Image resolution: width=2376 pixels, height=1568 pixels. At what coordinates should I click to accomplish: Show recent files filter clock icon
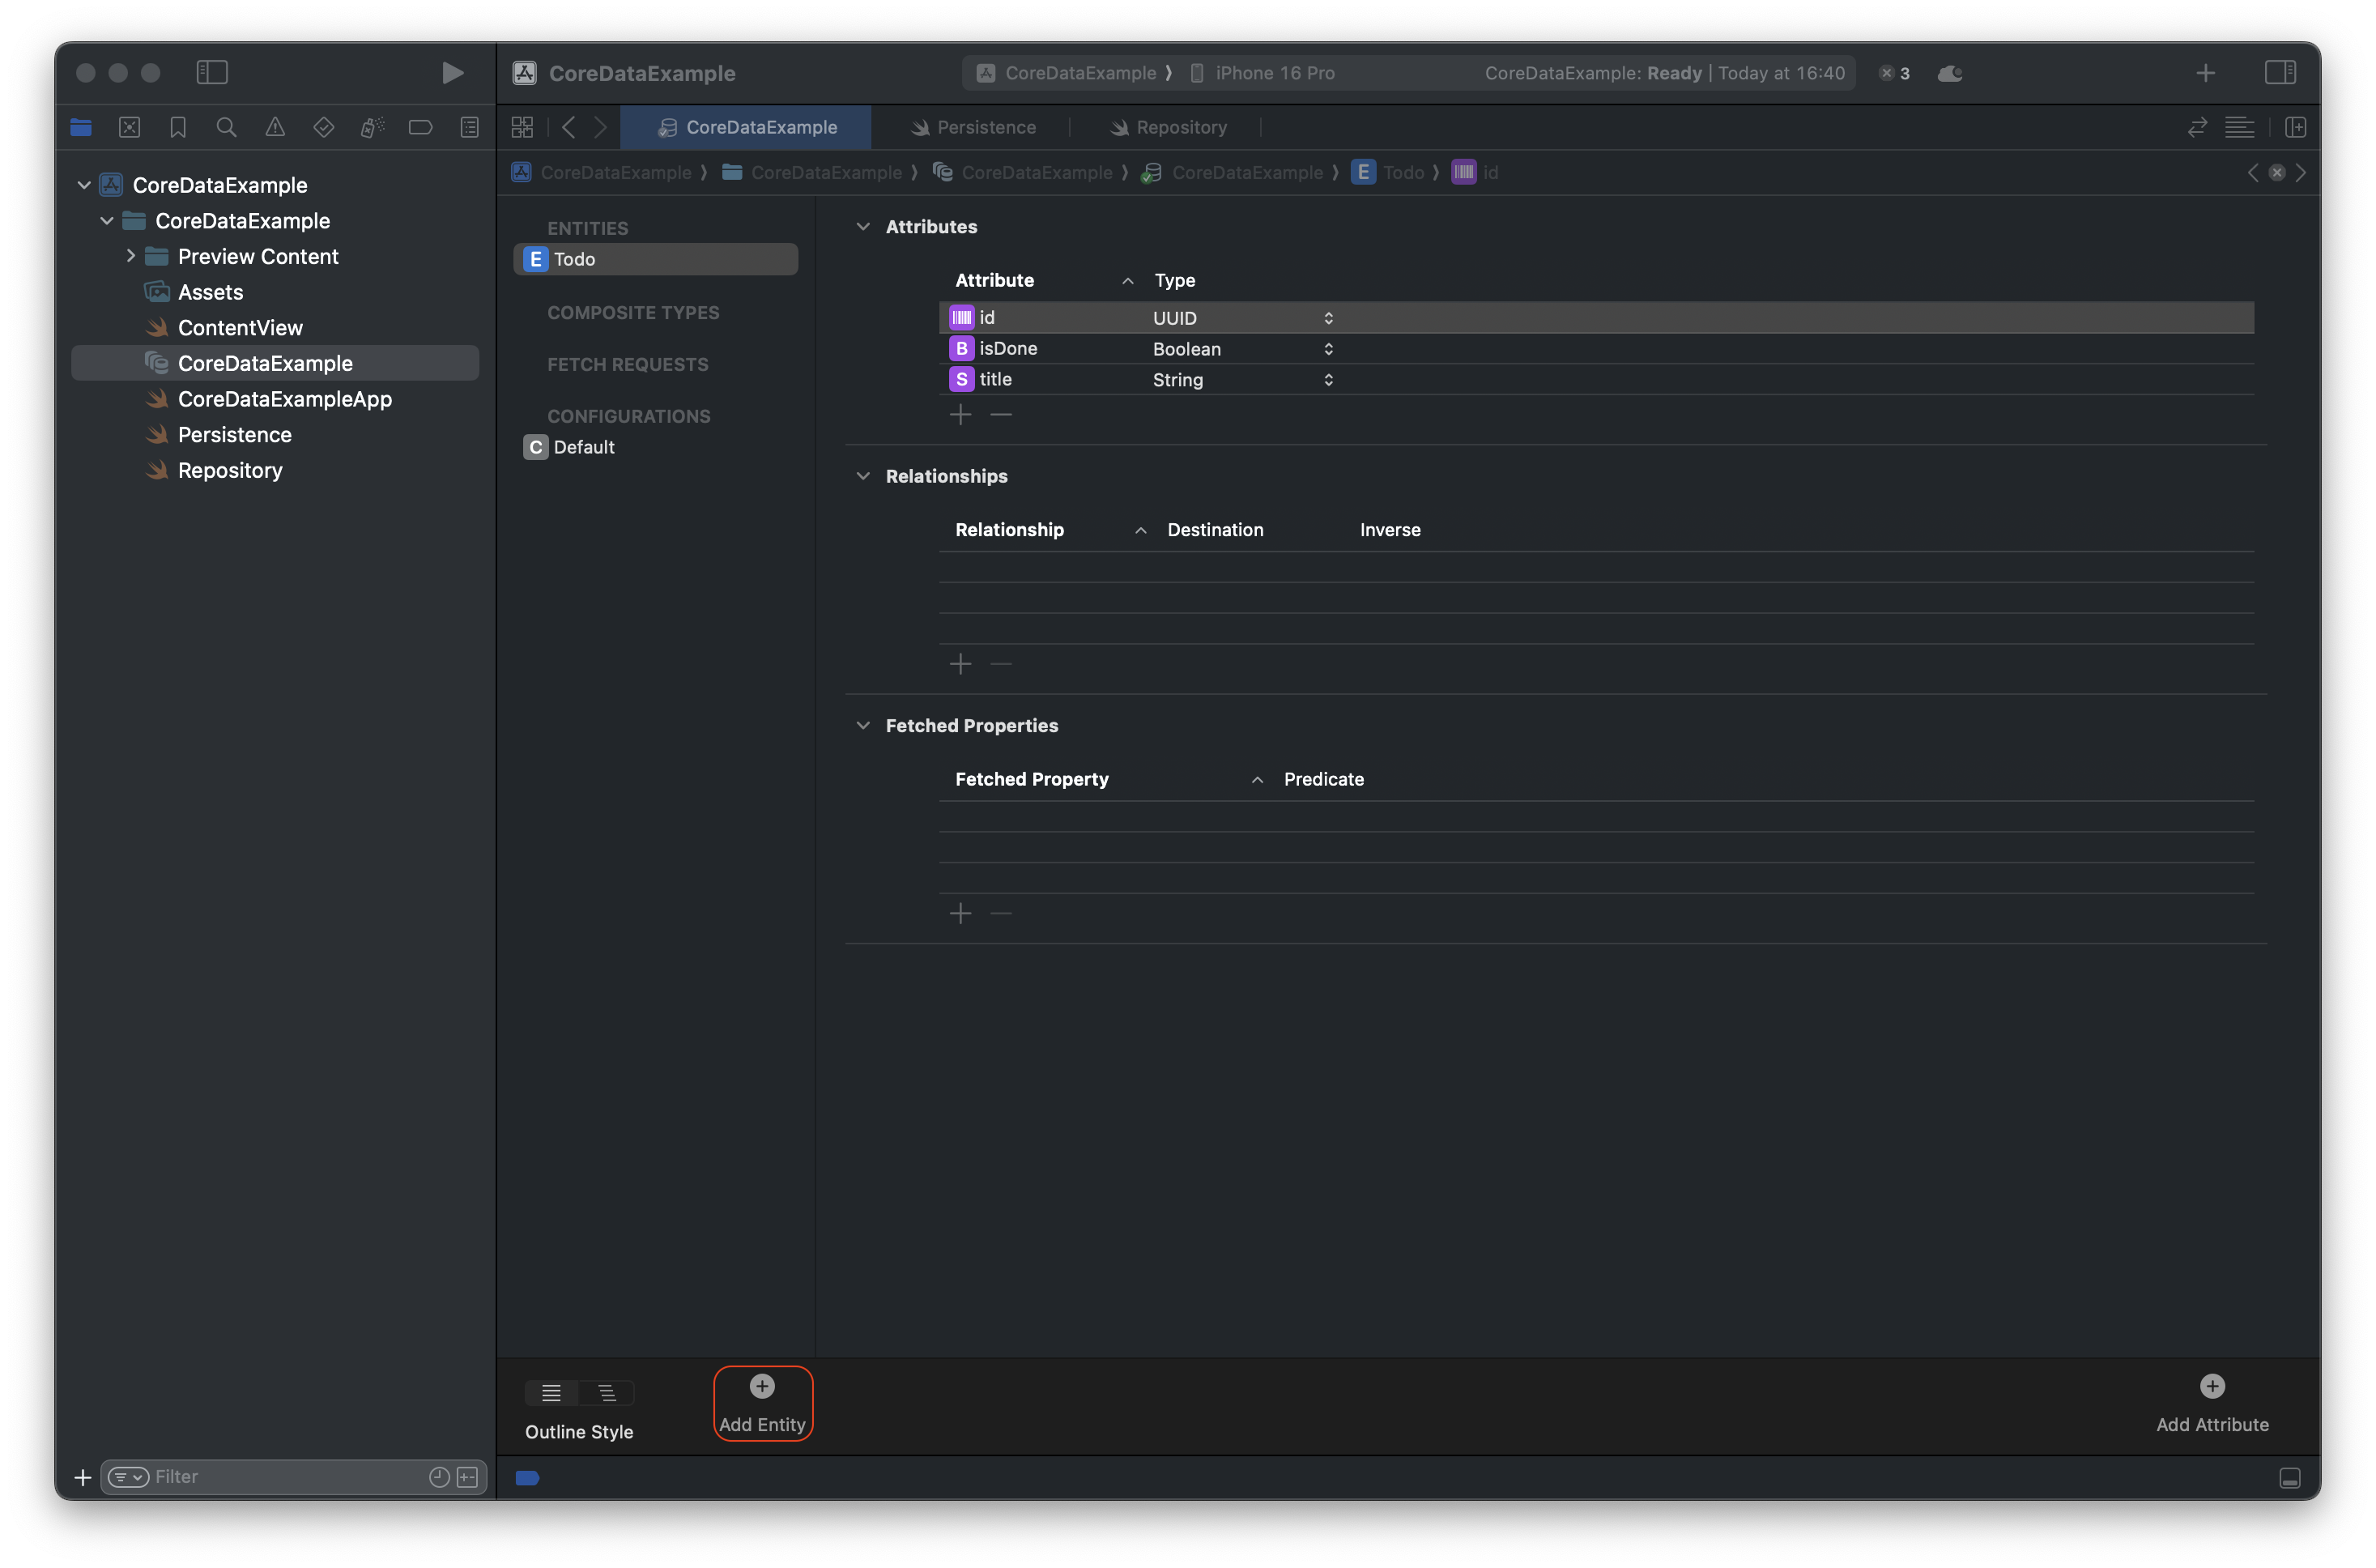point(439,1476)
